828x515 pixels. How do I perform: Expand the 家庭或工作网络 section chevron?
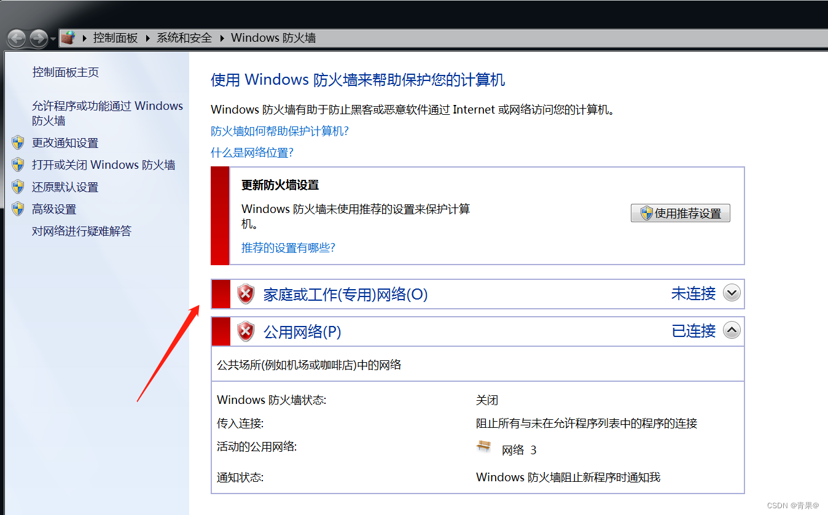coord(732,293)
